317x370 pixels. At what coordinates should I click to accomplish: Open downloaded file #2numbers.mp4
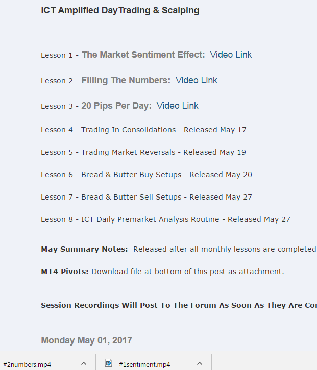[x=27, y=364]
